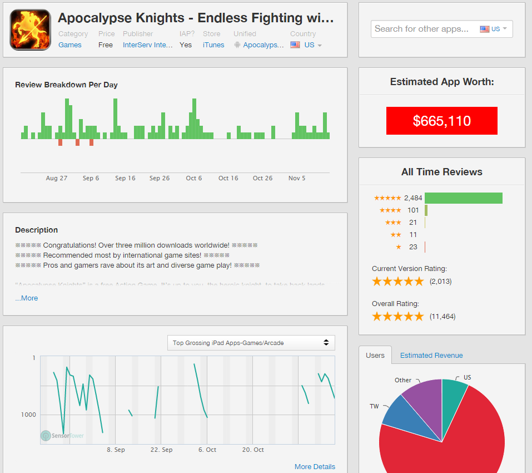Click the Estimated App Worth heading
The width and height of the screenshot is (532, 473).
442,82
